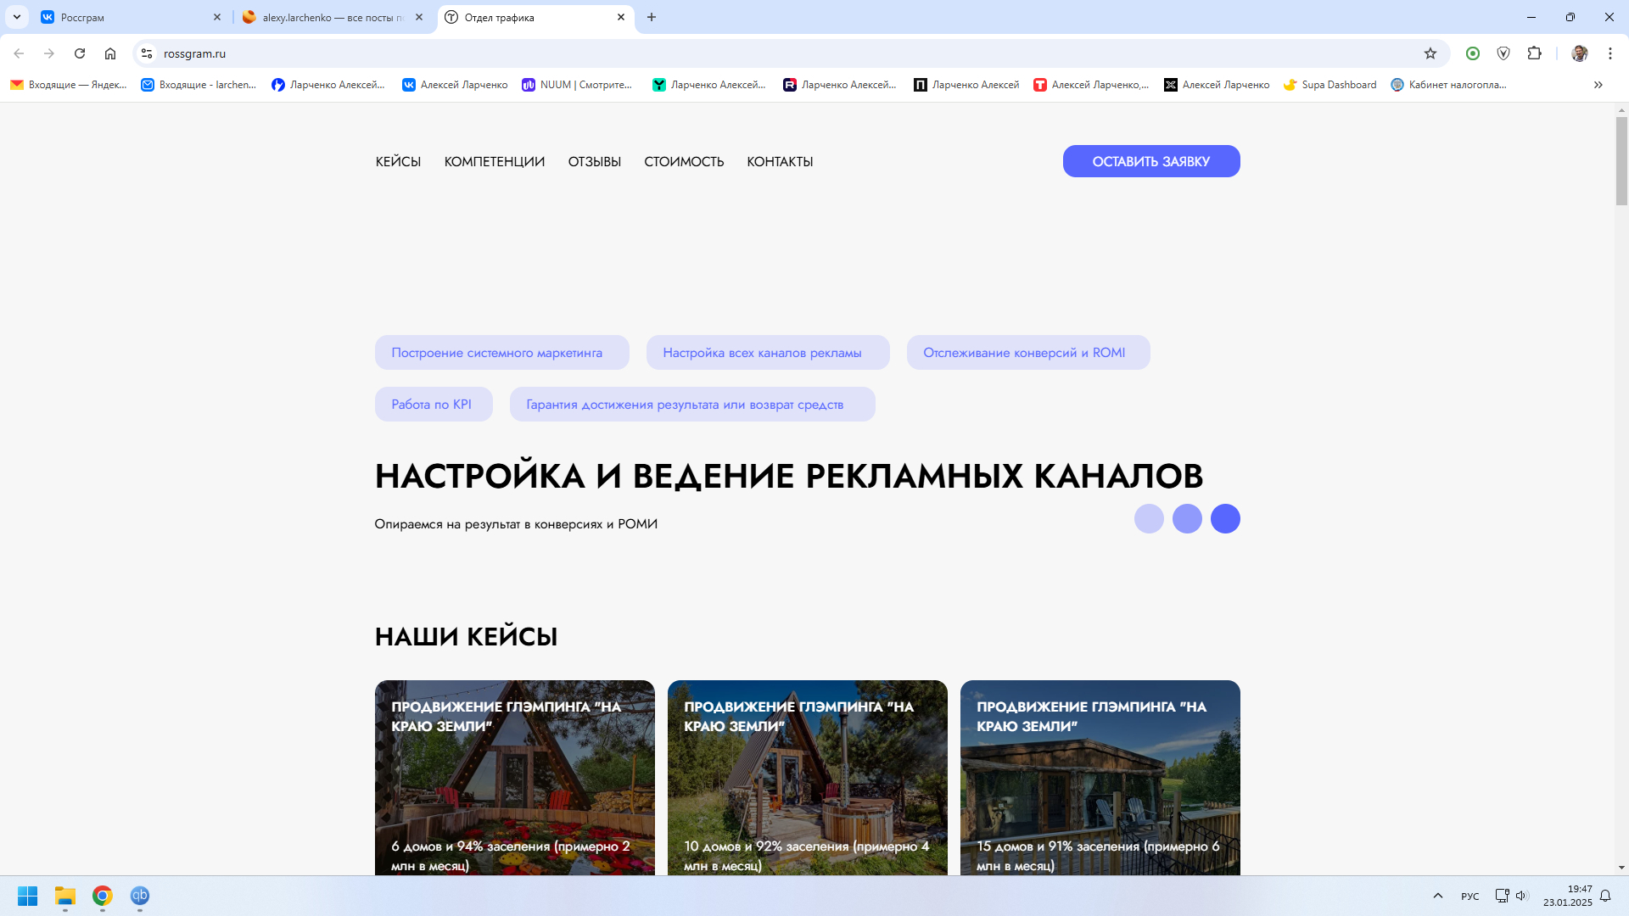The image size is (1629, 916).
Task: Open File Explorer from the taskbar
Action: pos(65,896)
